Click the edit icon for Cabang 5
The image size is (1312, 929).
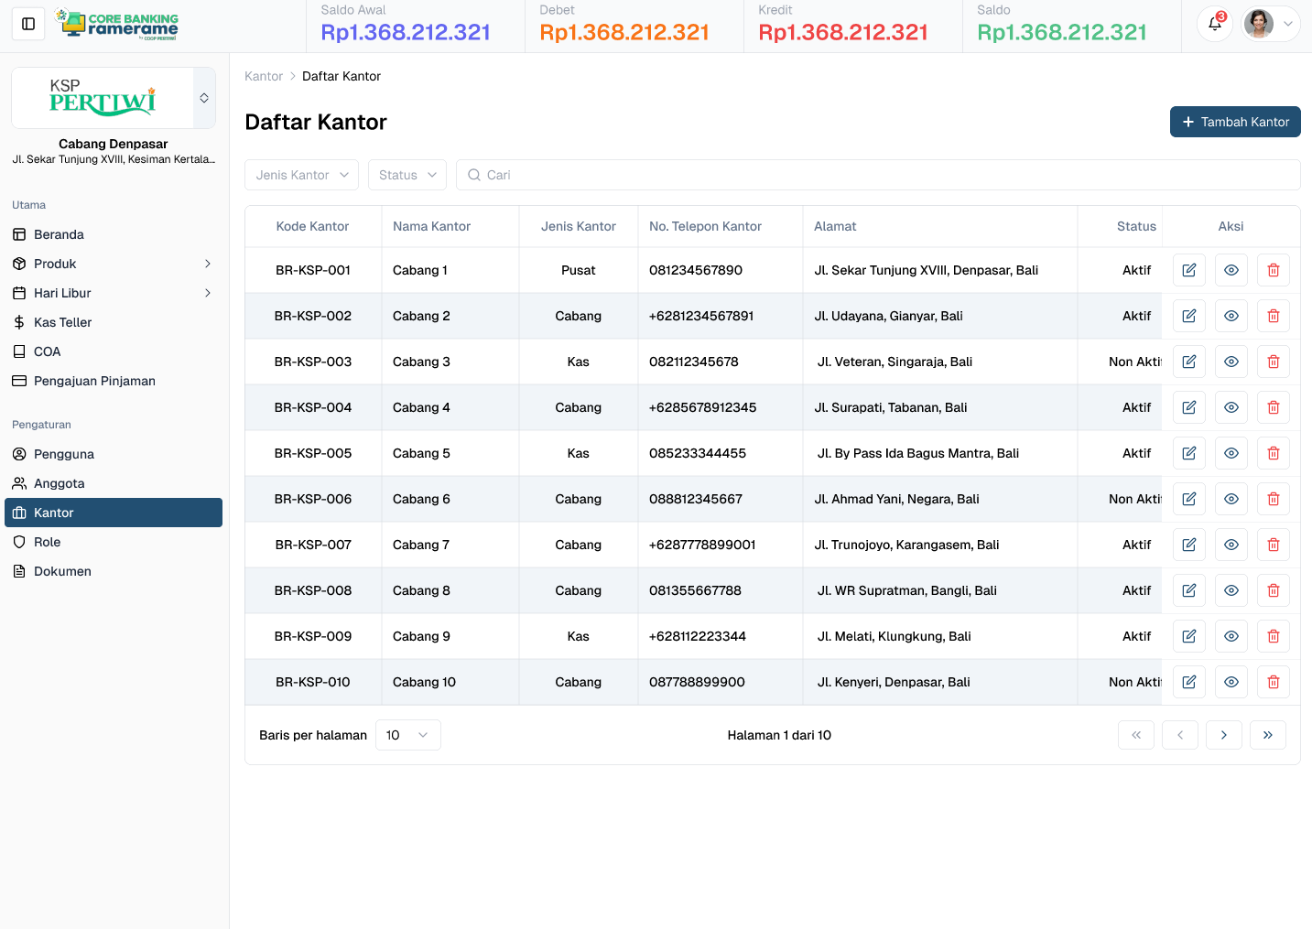click(1188, 453)
